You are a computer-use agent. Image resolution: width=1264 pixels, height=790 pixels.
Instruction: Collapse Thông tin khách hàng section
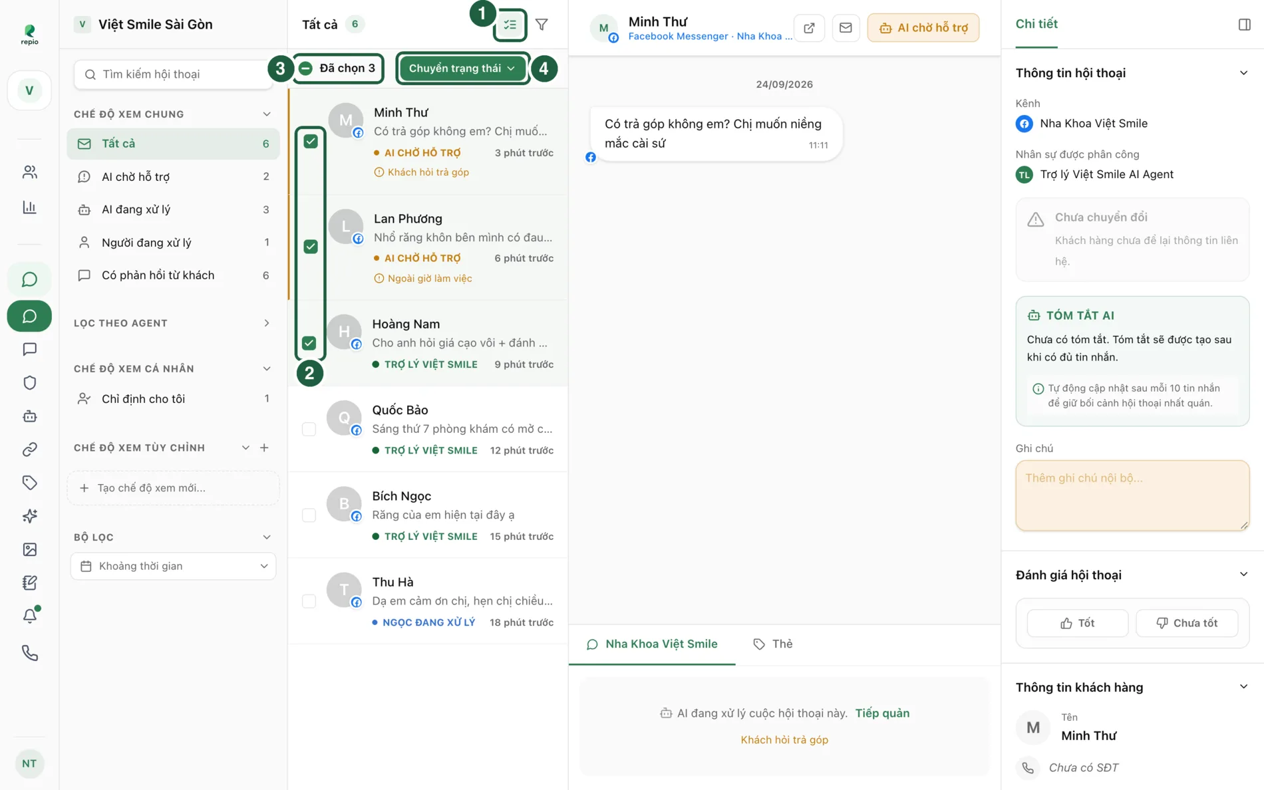(1243, 687)
